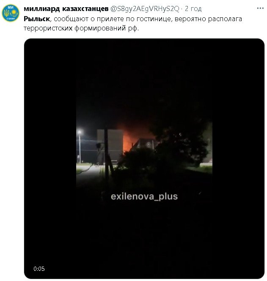Screen dimensions: 267x281
Task: Play the embedded video
Action: (x=144, y=158)
